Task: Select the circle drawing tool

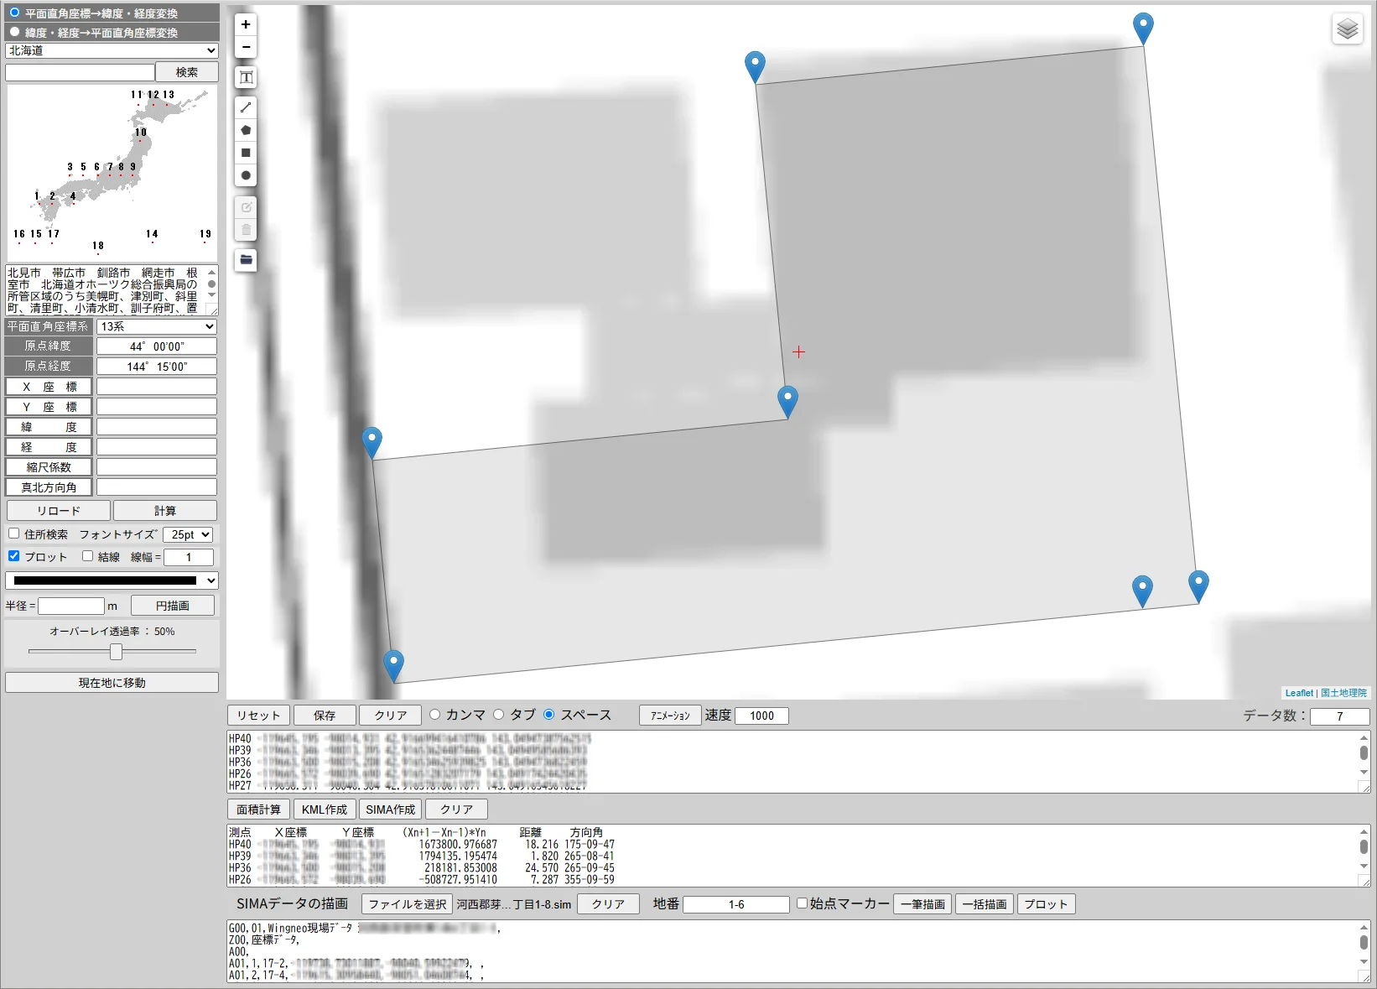Action: click(x=246, y=175)
